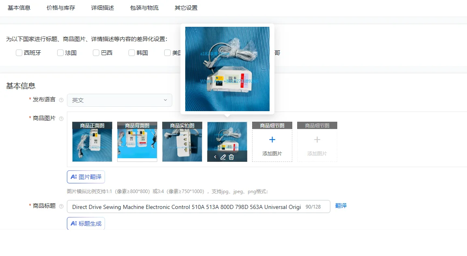This screenshot has height=256, width=467.
Task: Switch to the 价格与库存 tab
Action: (61, 8)
